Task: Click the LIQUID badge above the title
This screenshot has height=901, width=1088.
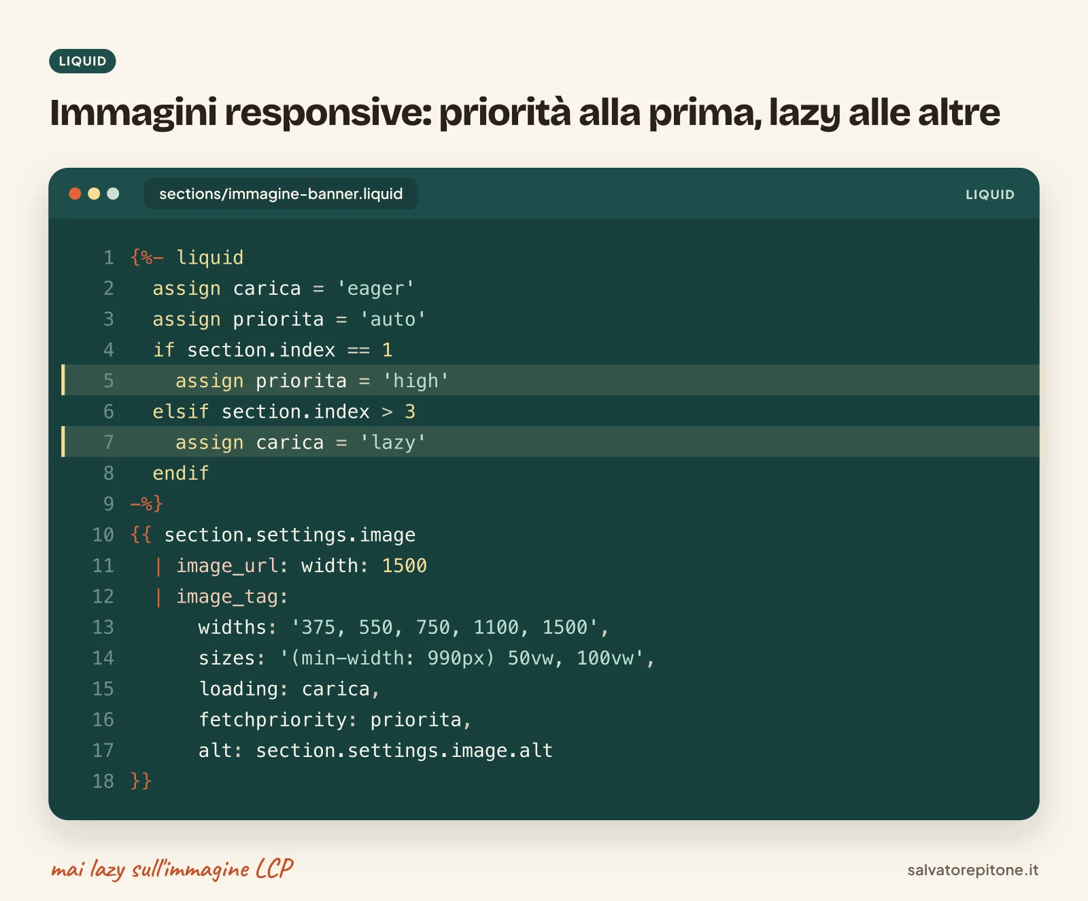Action: tap(82, 61)
